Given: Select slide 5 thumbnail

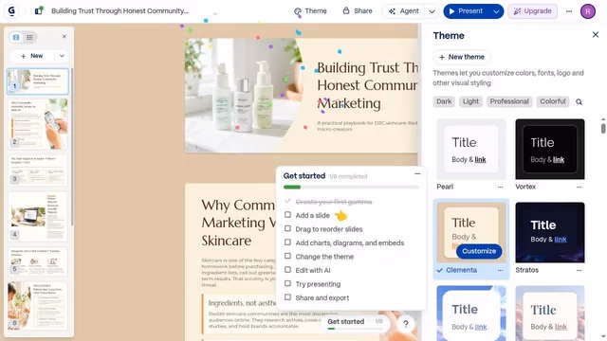Looking at the screenshot, I should 38,261.
